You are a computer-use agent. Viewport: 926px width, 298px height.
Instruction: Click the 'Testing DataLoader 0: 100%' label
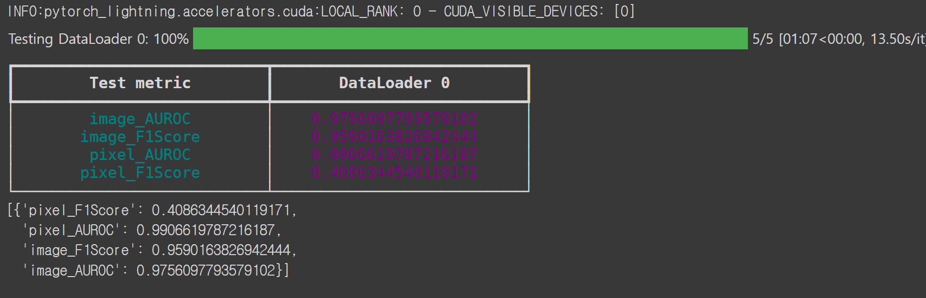[x=98, y=39]
